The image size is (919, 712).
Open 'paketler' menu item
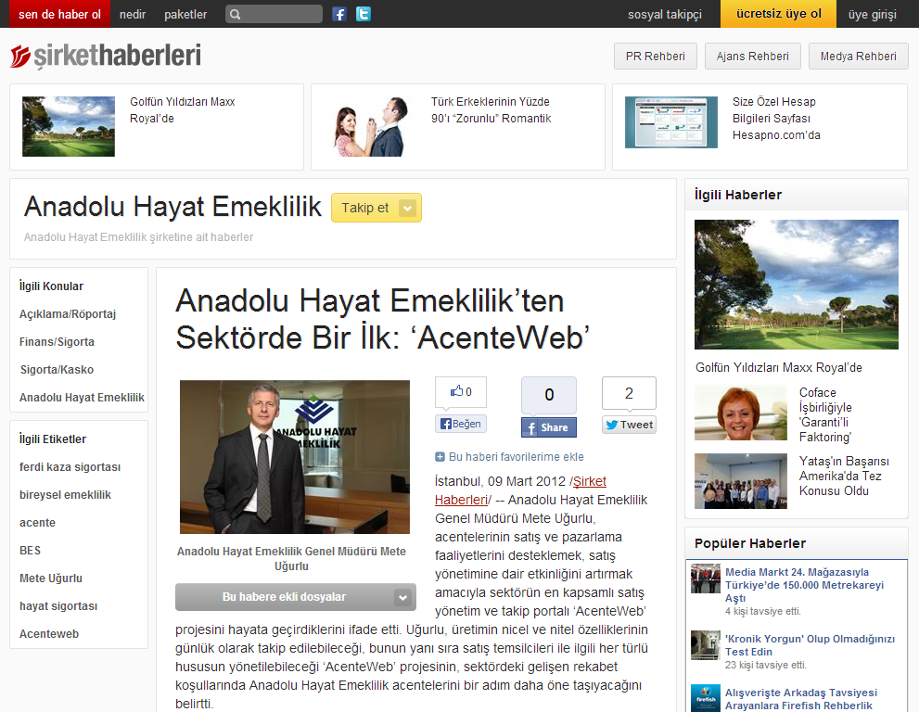click(185, 14)
